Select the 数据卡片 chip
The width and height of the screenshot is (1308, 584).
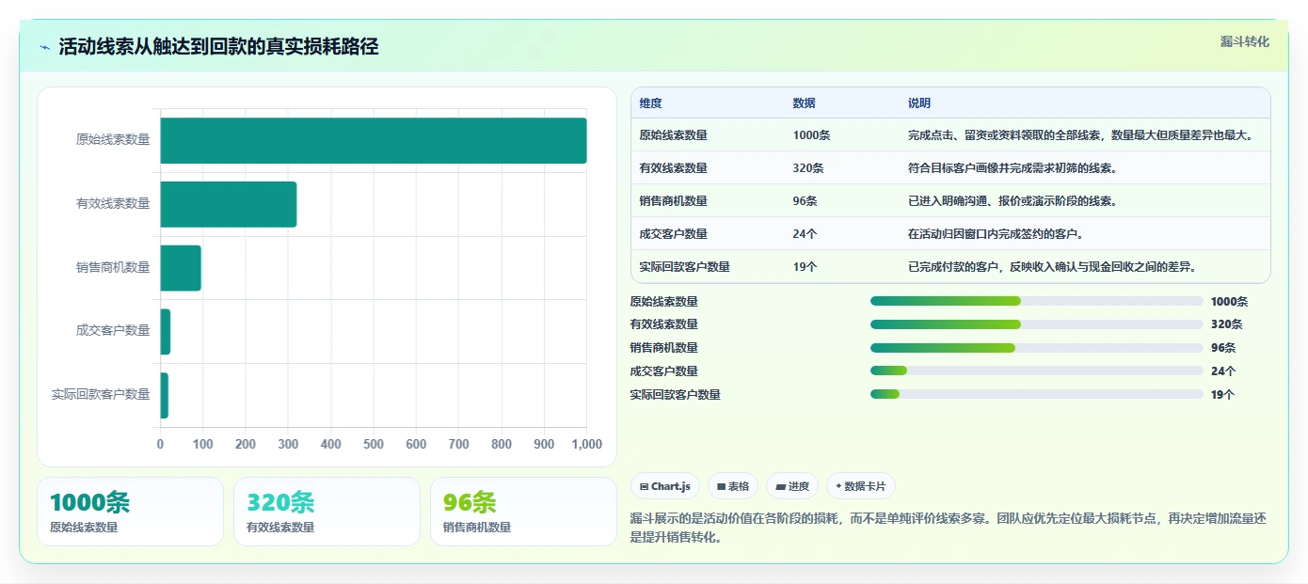pyautogui.click(x=860, y=486)
